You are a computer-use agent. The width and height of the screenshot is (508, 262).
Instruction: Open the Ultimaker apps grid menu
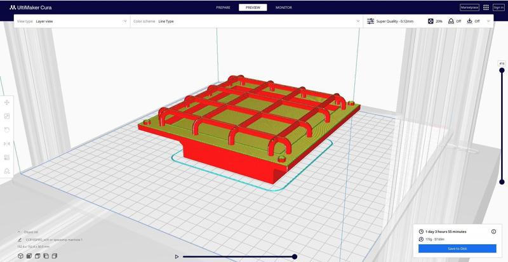point(486,8)
